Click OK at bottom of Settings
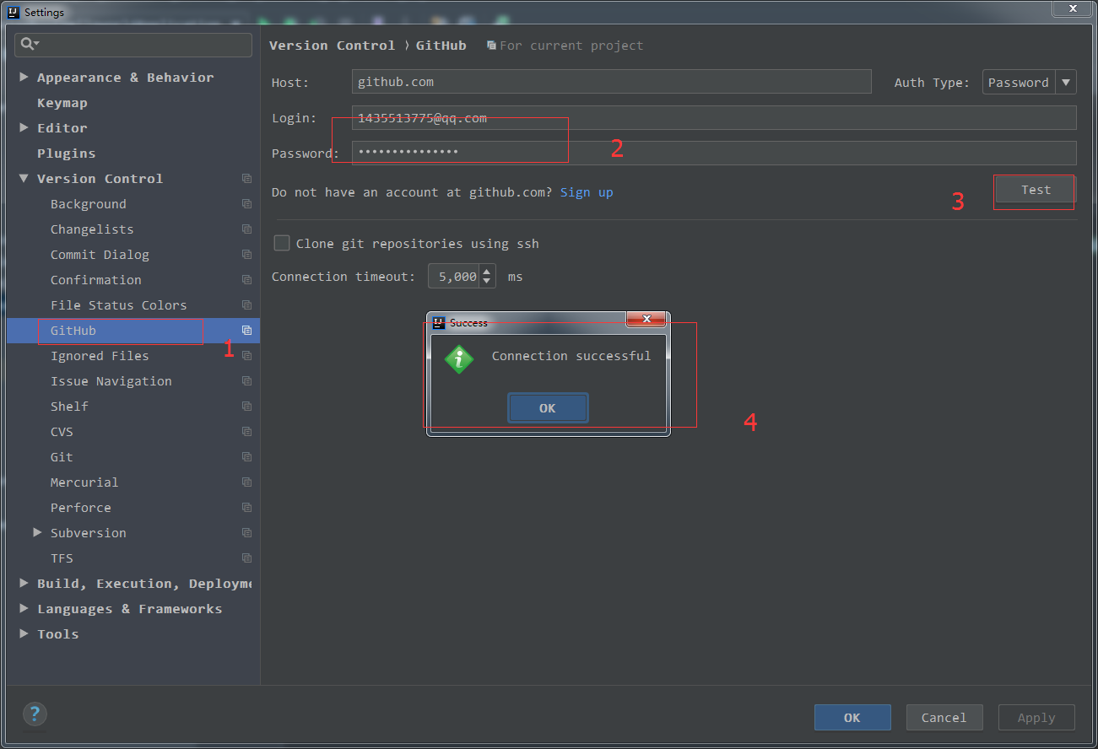Screen dimensions: 1098x749 (x=852, y=718)
